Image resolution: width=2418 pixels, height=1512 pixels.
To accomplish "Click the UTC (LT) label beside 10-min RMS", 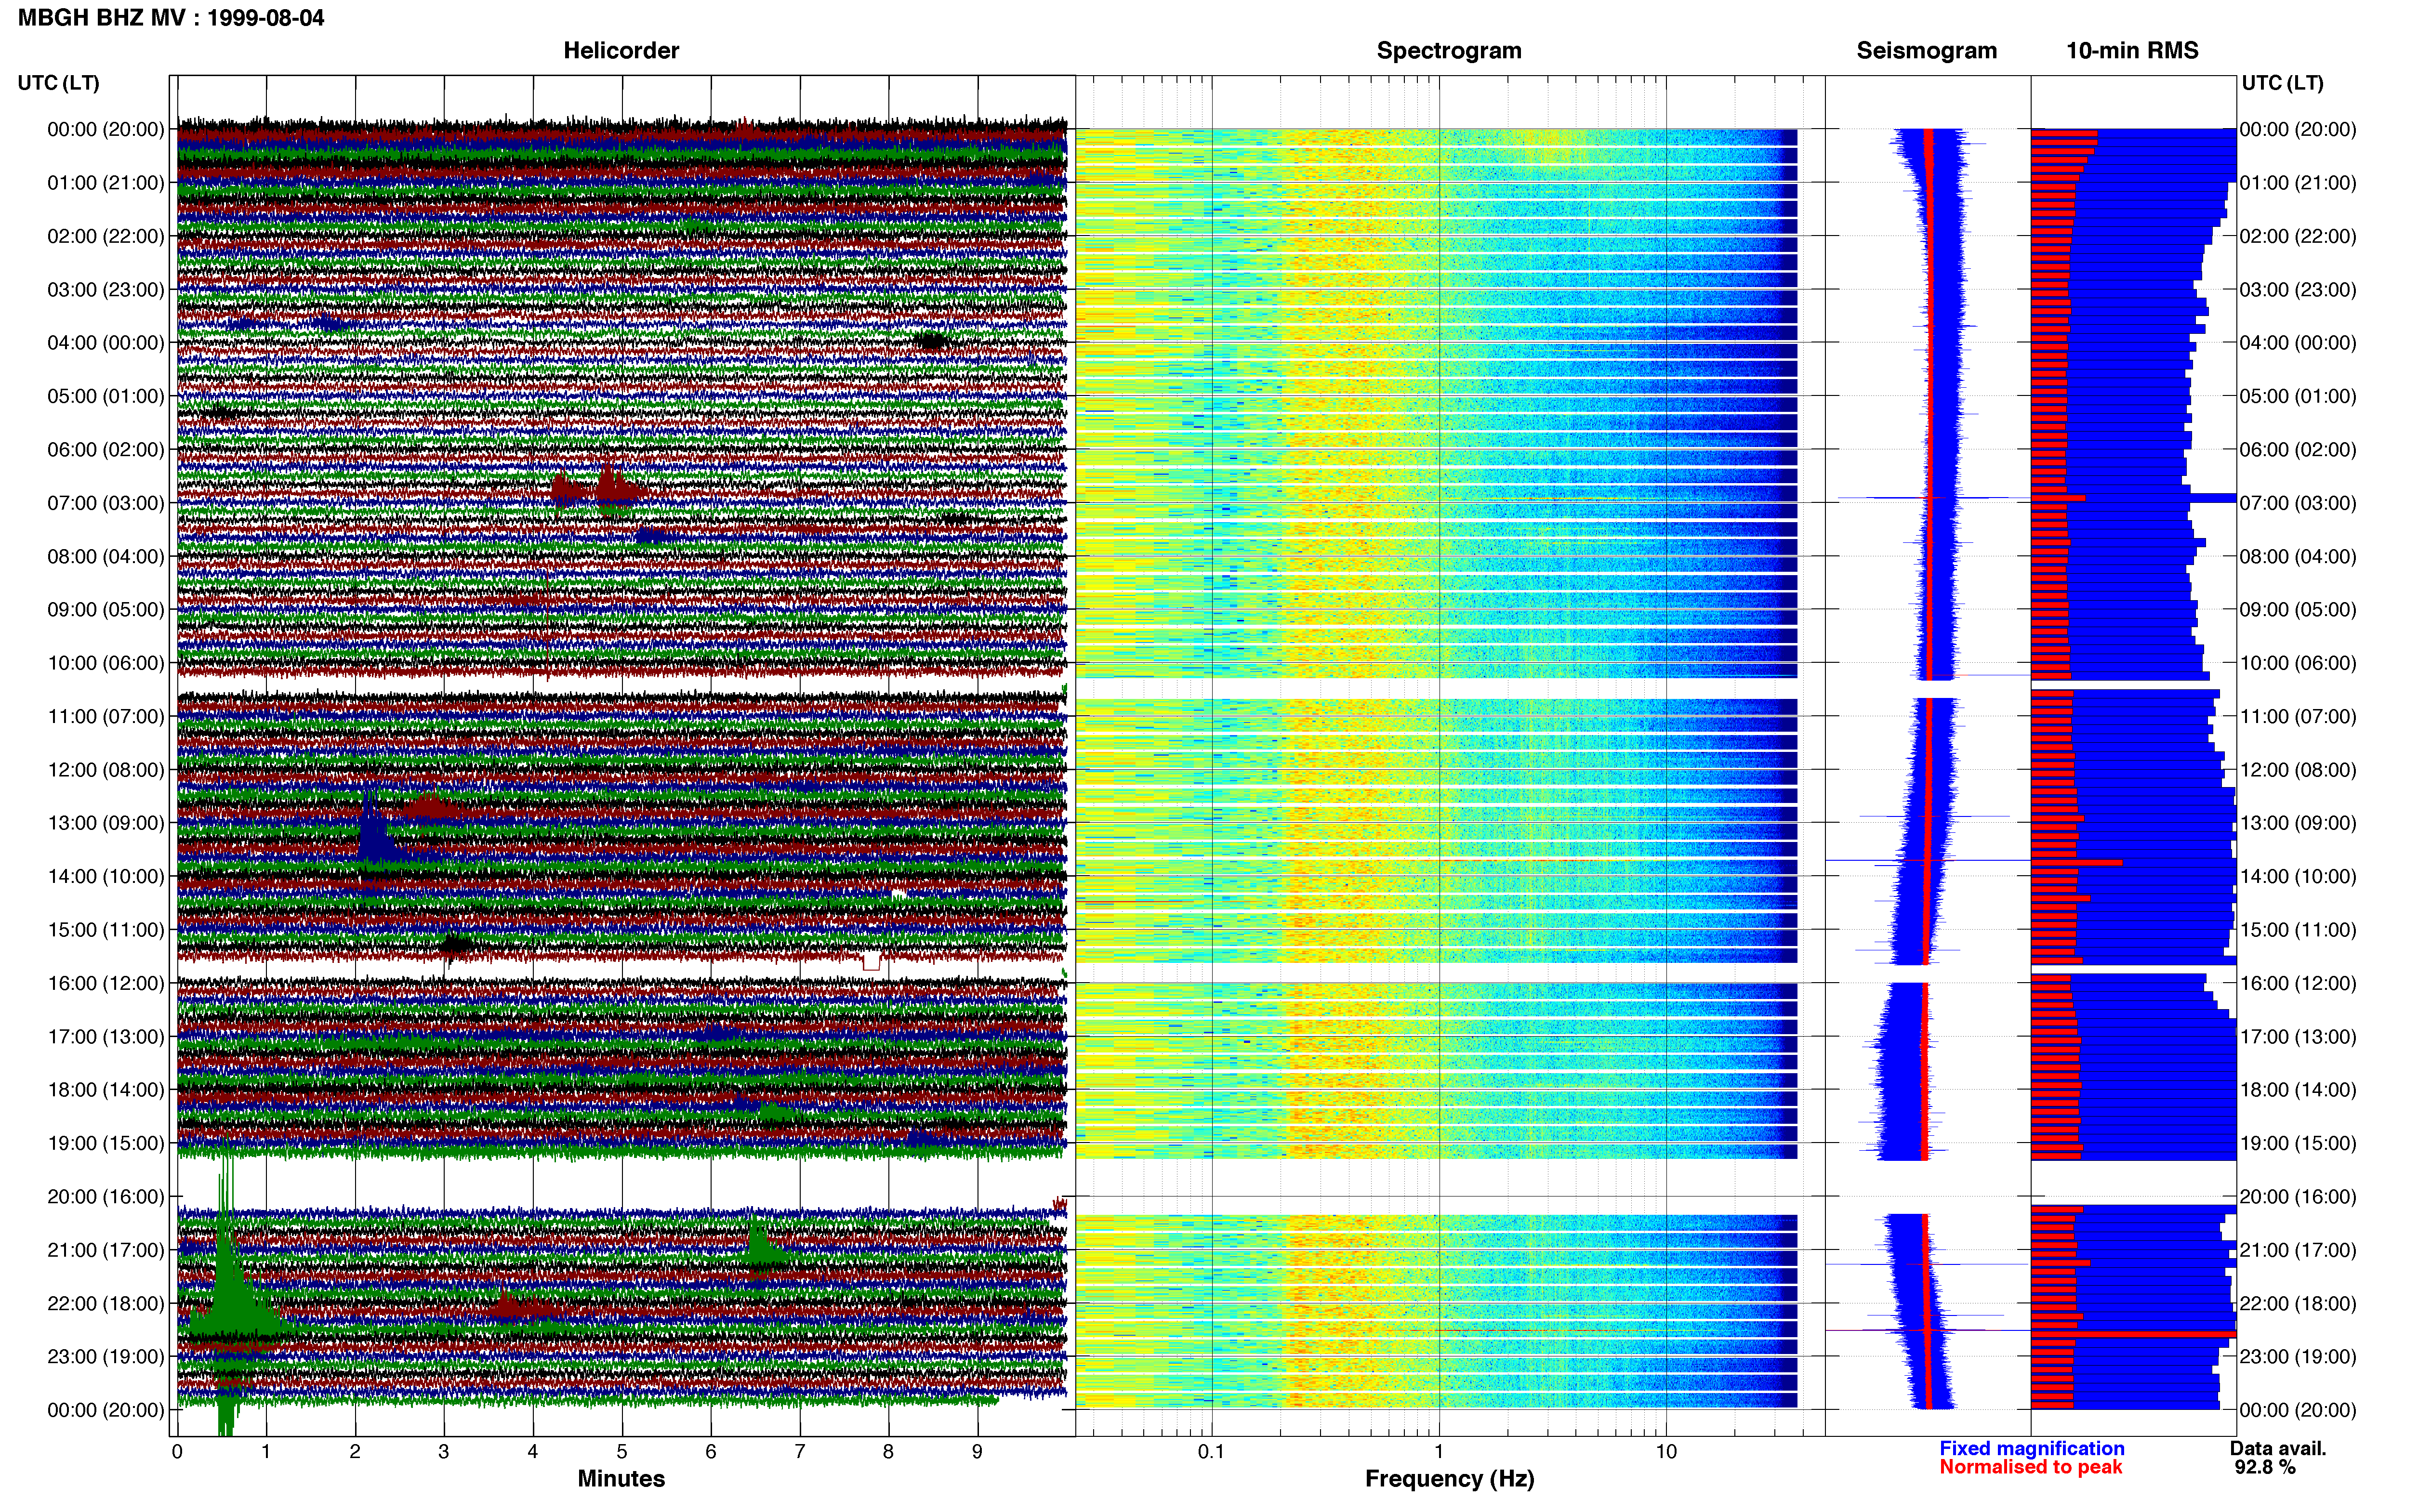I will point(2282,82).
